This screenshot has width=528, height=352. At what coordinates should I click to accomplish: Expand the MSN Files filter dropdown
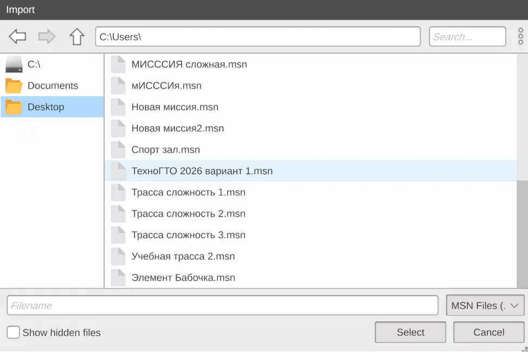(x=485, y=305)
